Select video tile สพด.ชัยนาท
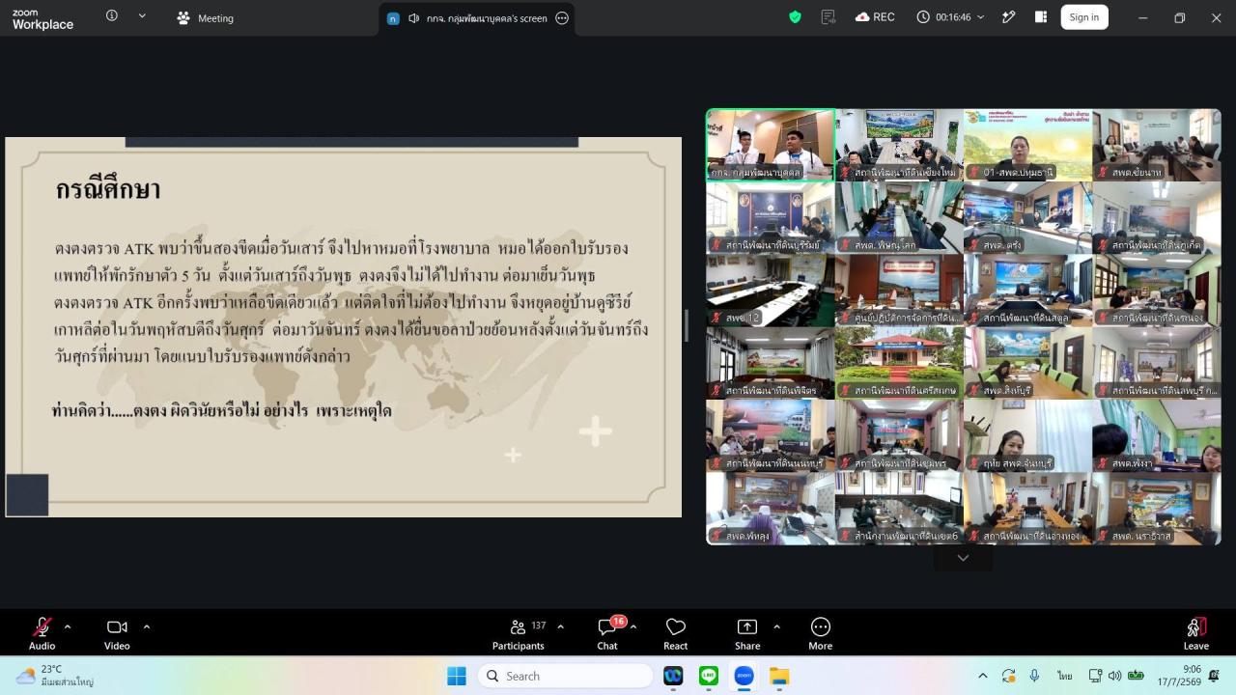This screenshot has width=1236, height=695. click(x=1157, y=145)
